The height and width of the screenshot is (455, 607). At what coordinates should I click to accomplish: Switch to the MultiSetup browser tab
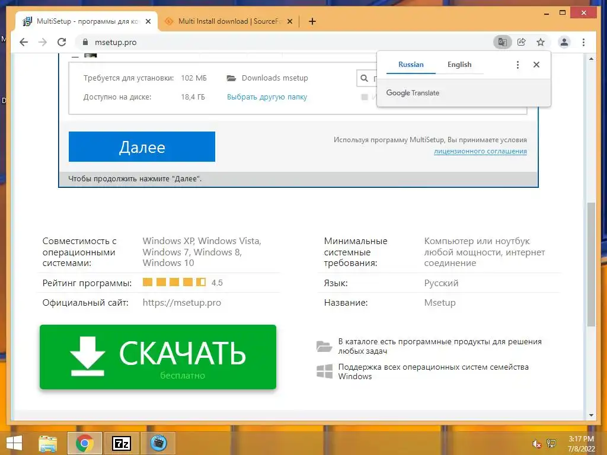87,21
